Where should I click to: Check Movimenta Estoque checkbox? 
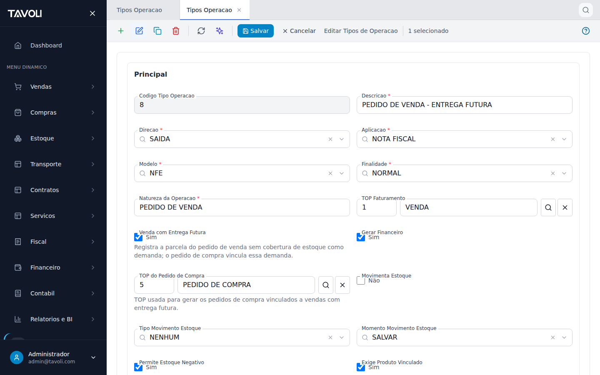(x=361, y=280)
